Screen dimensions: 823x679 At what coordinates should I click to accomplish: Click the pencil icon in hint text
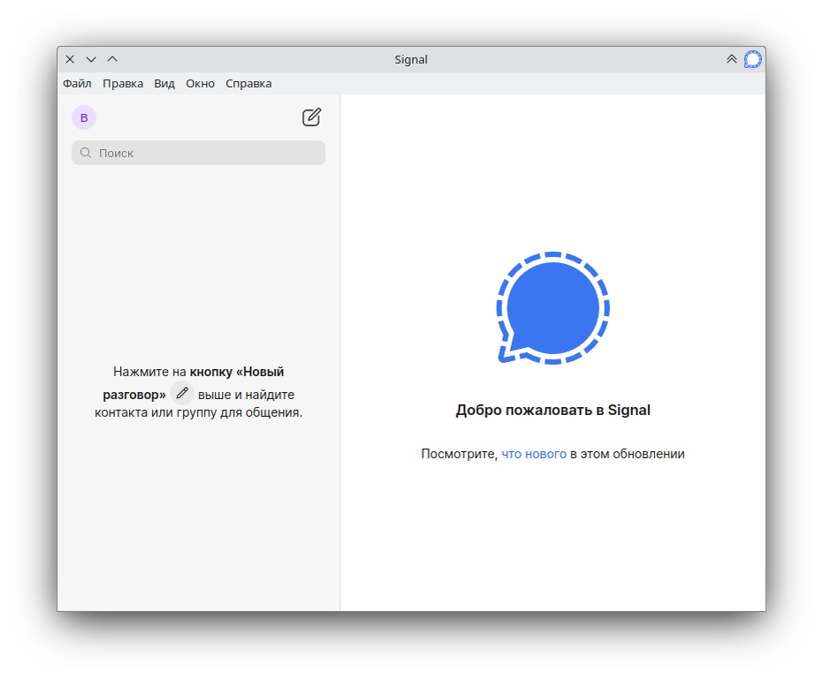(182, 393)
